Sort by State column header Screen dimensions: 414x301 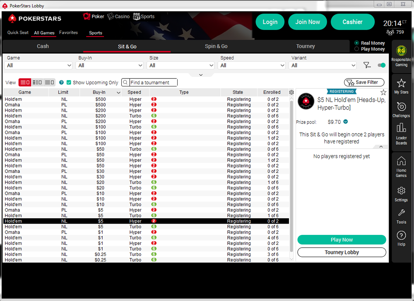point(238,92)
